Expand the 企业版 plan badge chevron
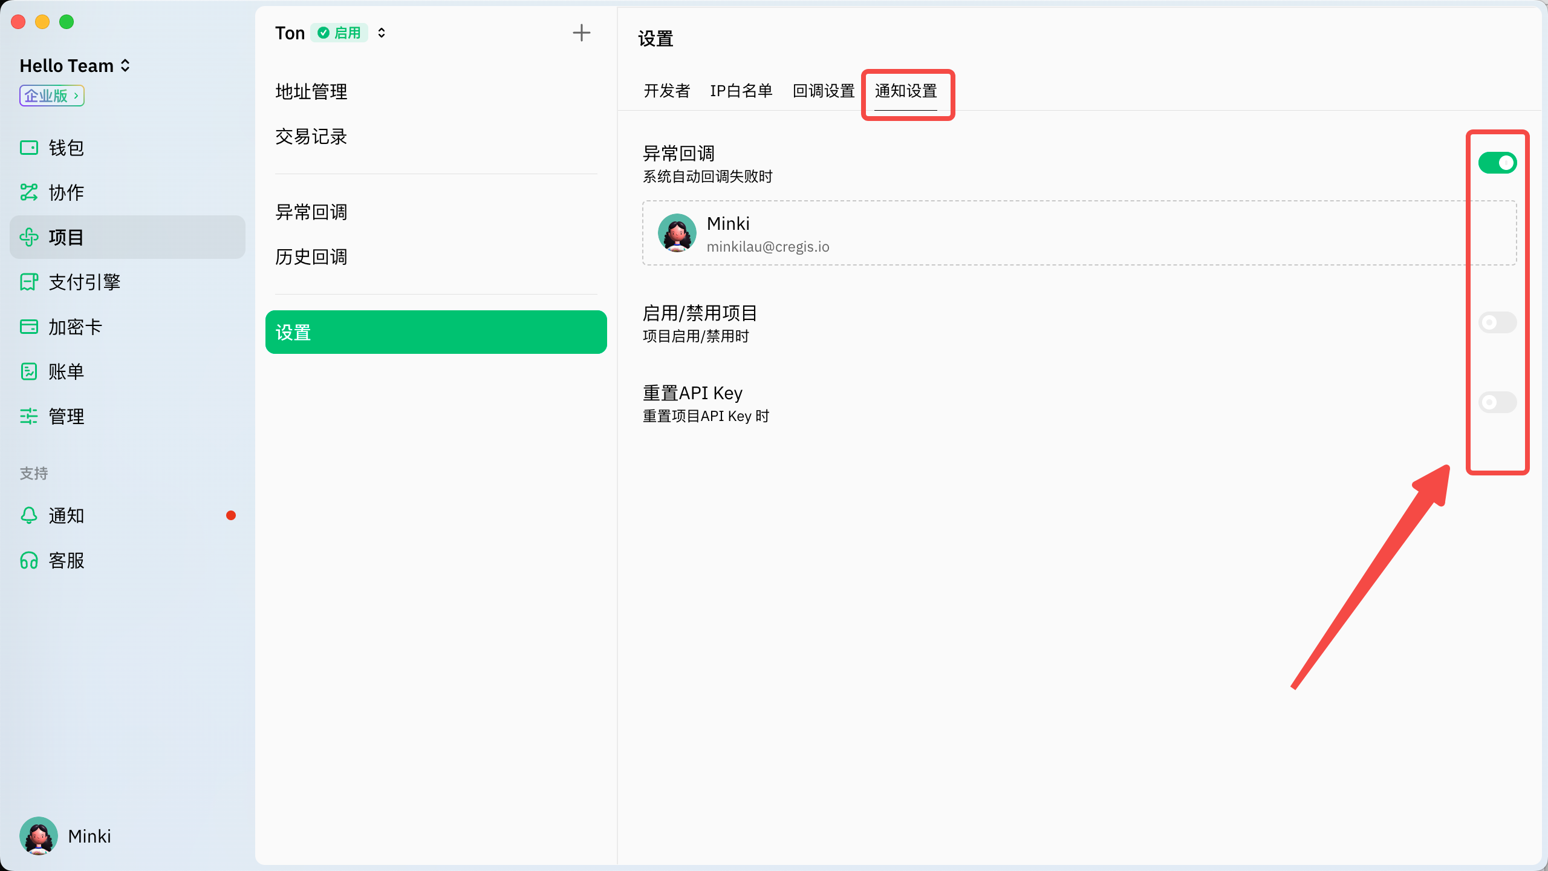This screenshot has height=871, width=1548. 76,96
